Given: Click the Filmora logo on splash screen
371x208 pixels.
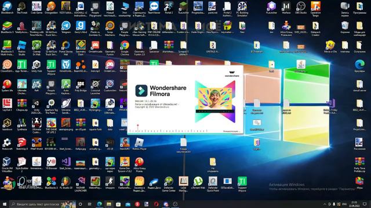Looking at the screenshot, I should click(x=141, y=91).
